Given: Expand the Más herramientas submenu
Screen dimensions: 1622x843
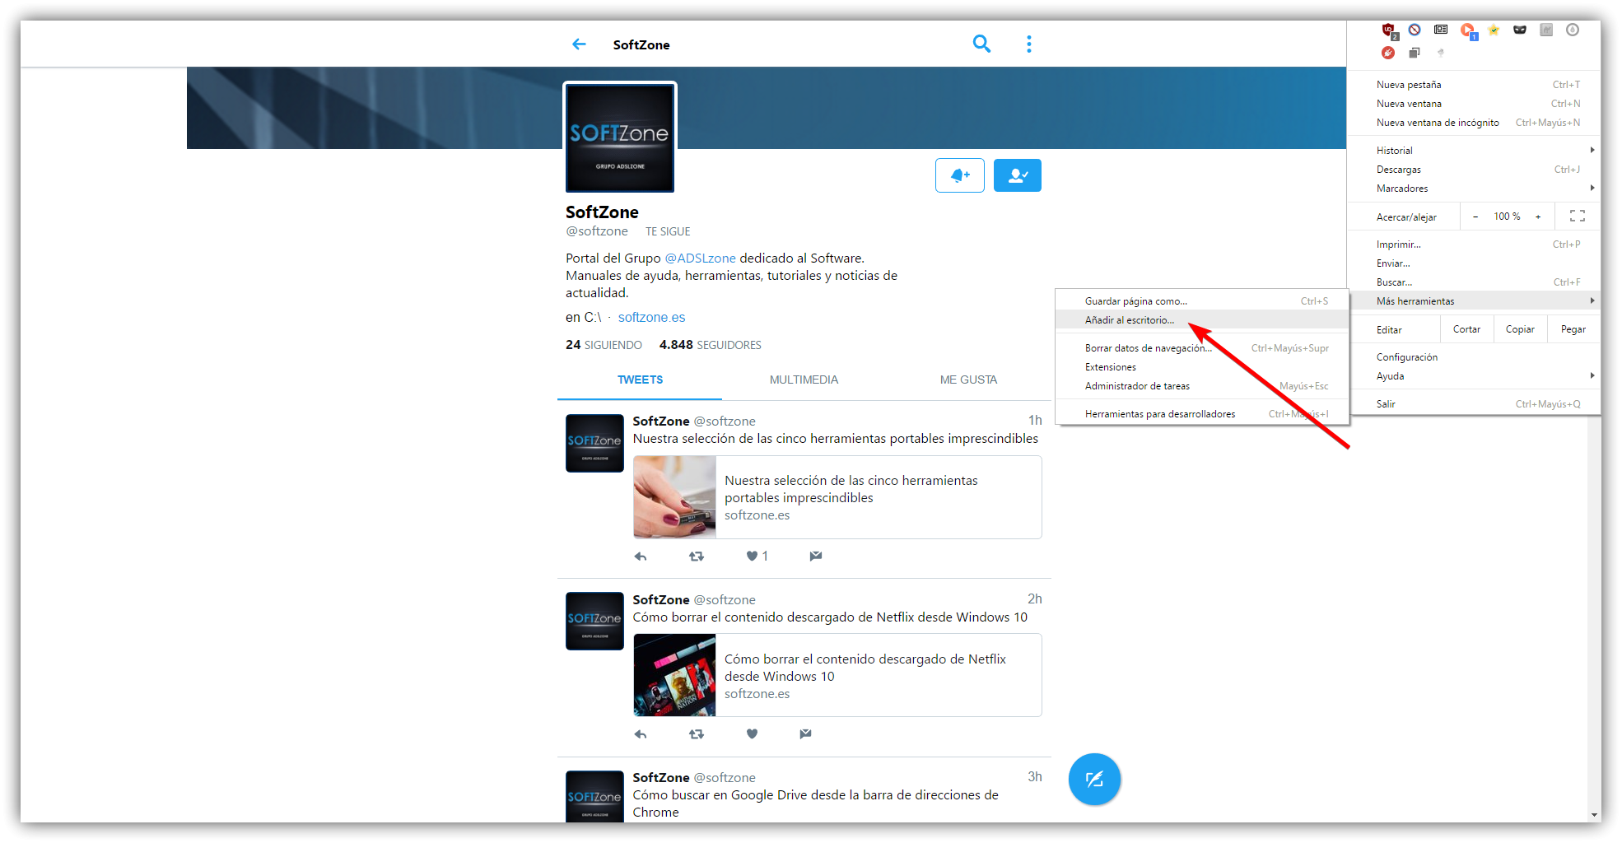Looking at the screenshot, I should [1475, 301].
